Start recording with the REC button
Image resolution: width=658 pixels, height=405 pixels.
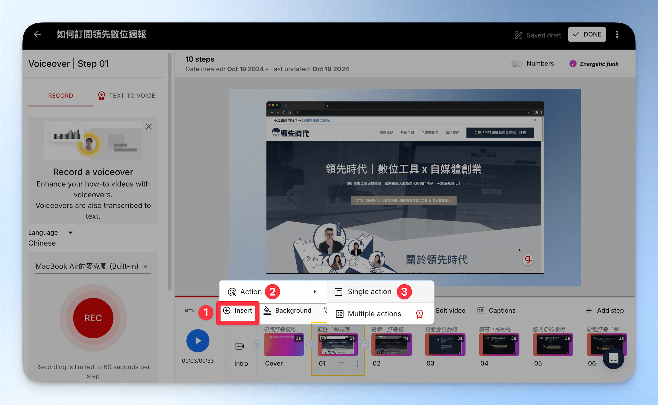tap(93, 318)
